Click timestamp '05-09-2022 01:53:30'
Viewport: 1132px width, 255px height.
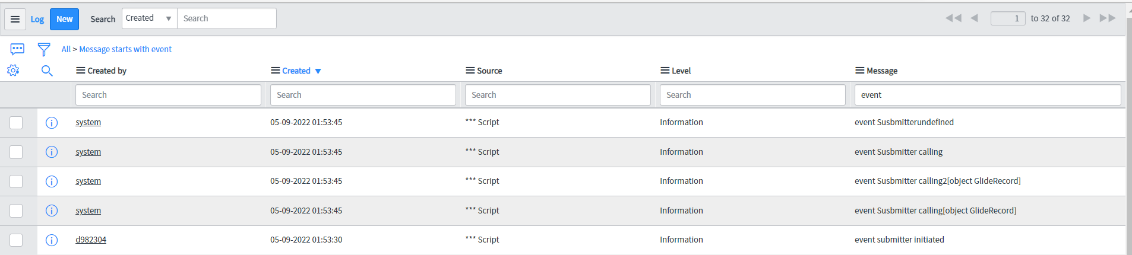point(306,240)
